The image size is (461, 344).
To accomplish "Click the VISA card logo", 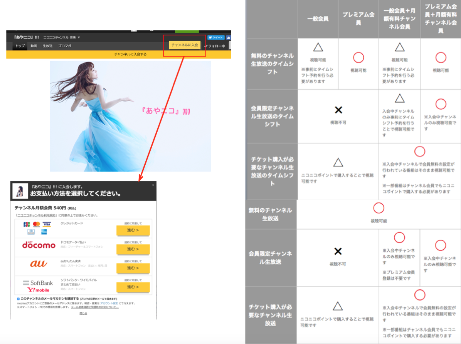I will click(x=47, y=224).
